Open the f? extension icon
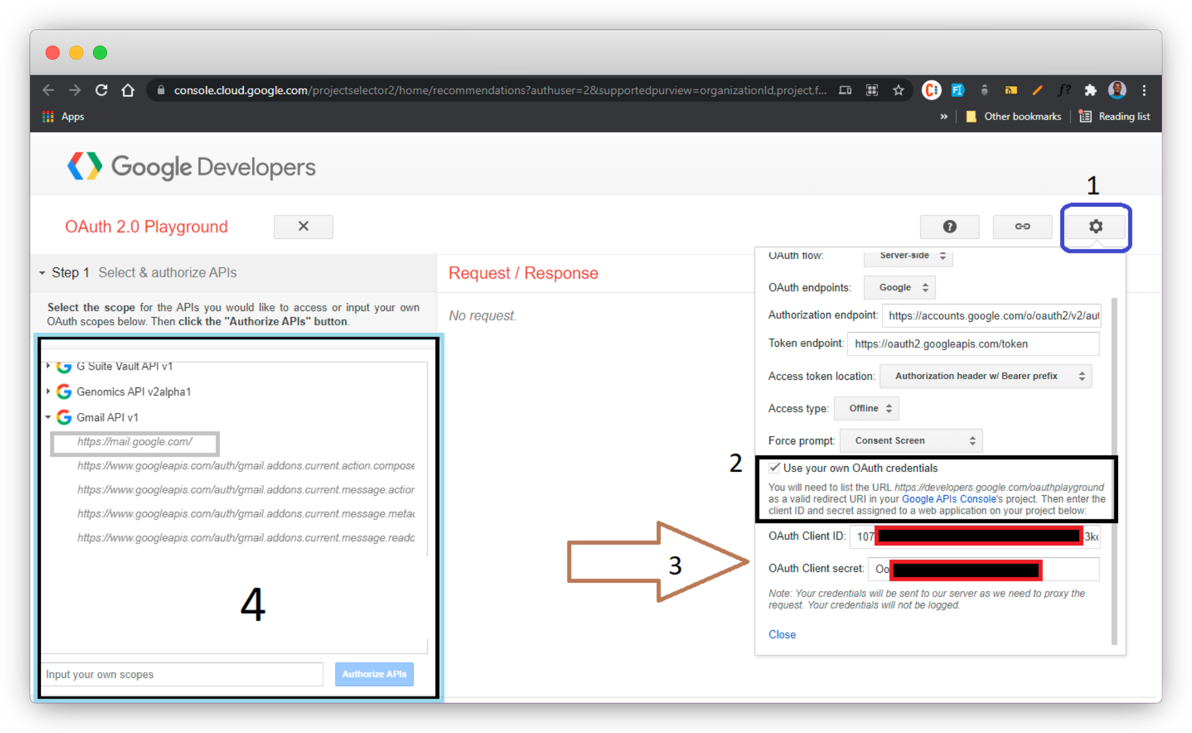1192x733 pixels. click(x=1064, y=90)
